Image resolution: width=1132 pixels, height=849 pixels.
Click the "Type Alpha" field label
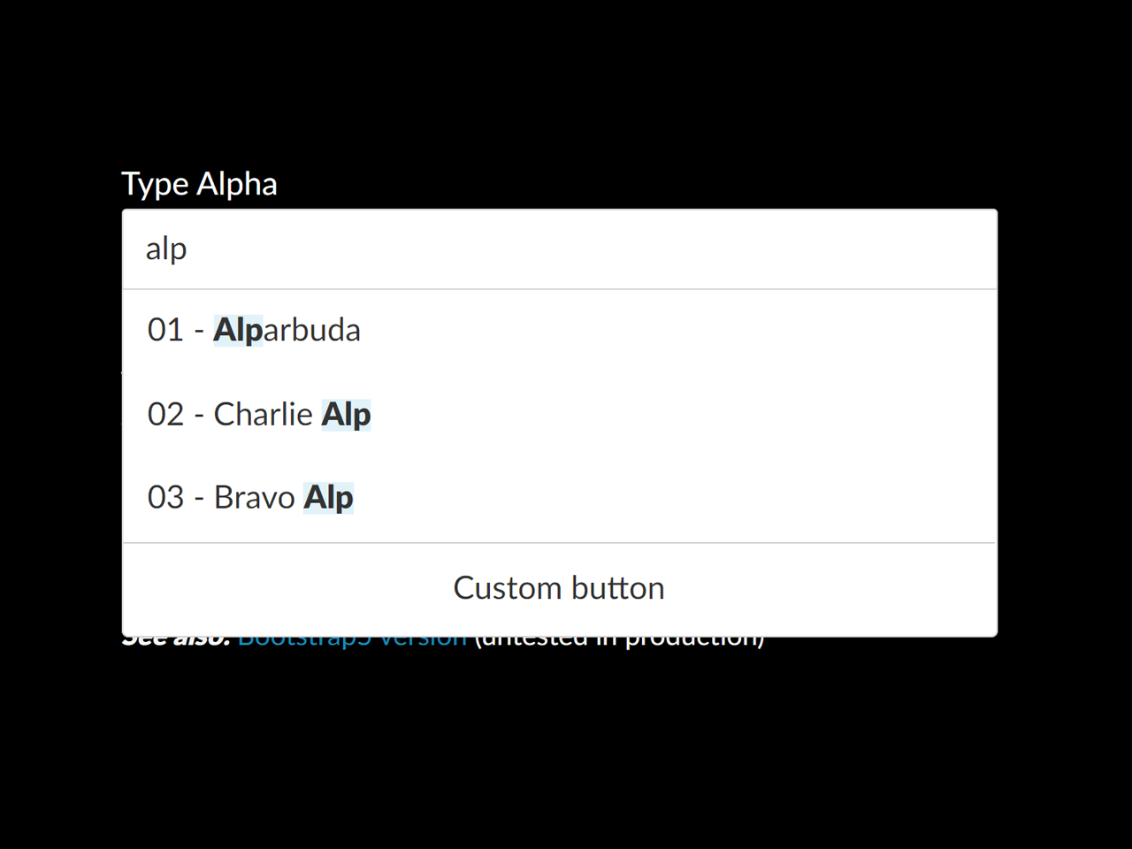(x=199, y=184)
